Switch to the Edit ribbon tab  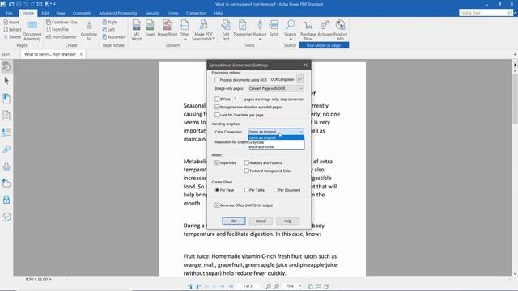click(x=45, y=13)
